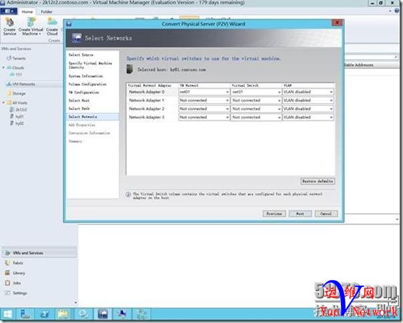Open the VMs and Services workspace

click(39, 253)
